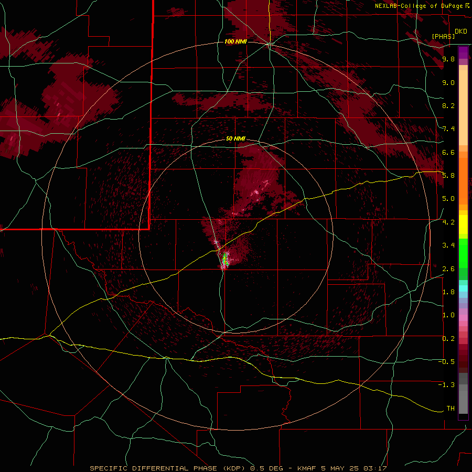Screen dimensions: 472x472
Task: Click the NEXLAB-College of DuPage credit text
Action: click(x=420, y=6)
